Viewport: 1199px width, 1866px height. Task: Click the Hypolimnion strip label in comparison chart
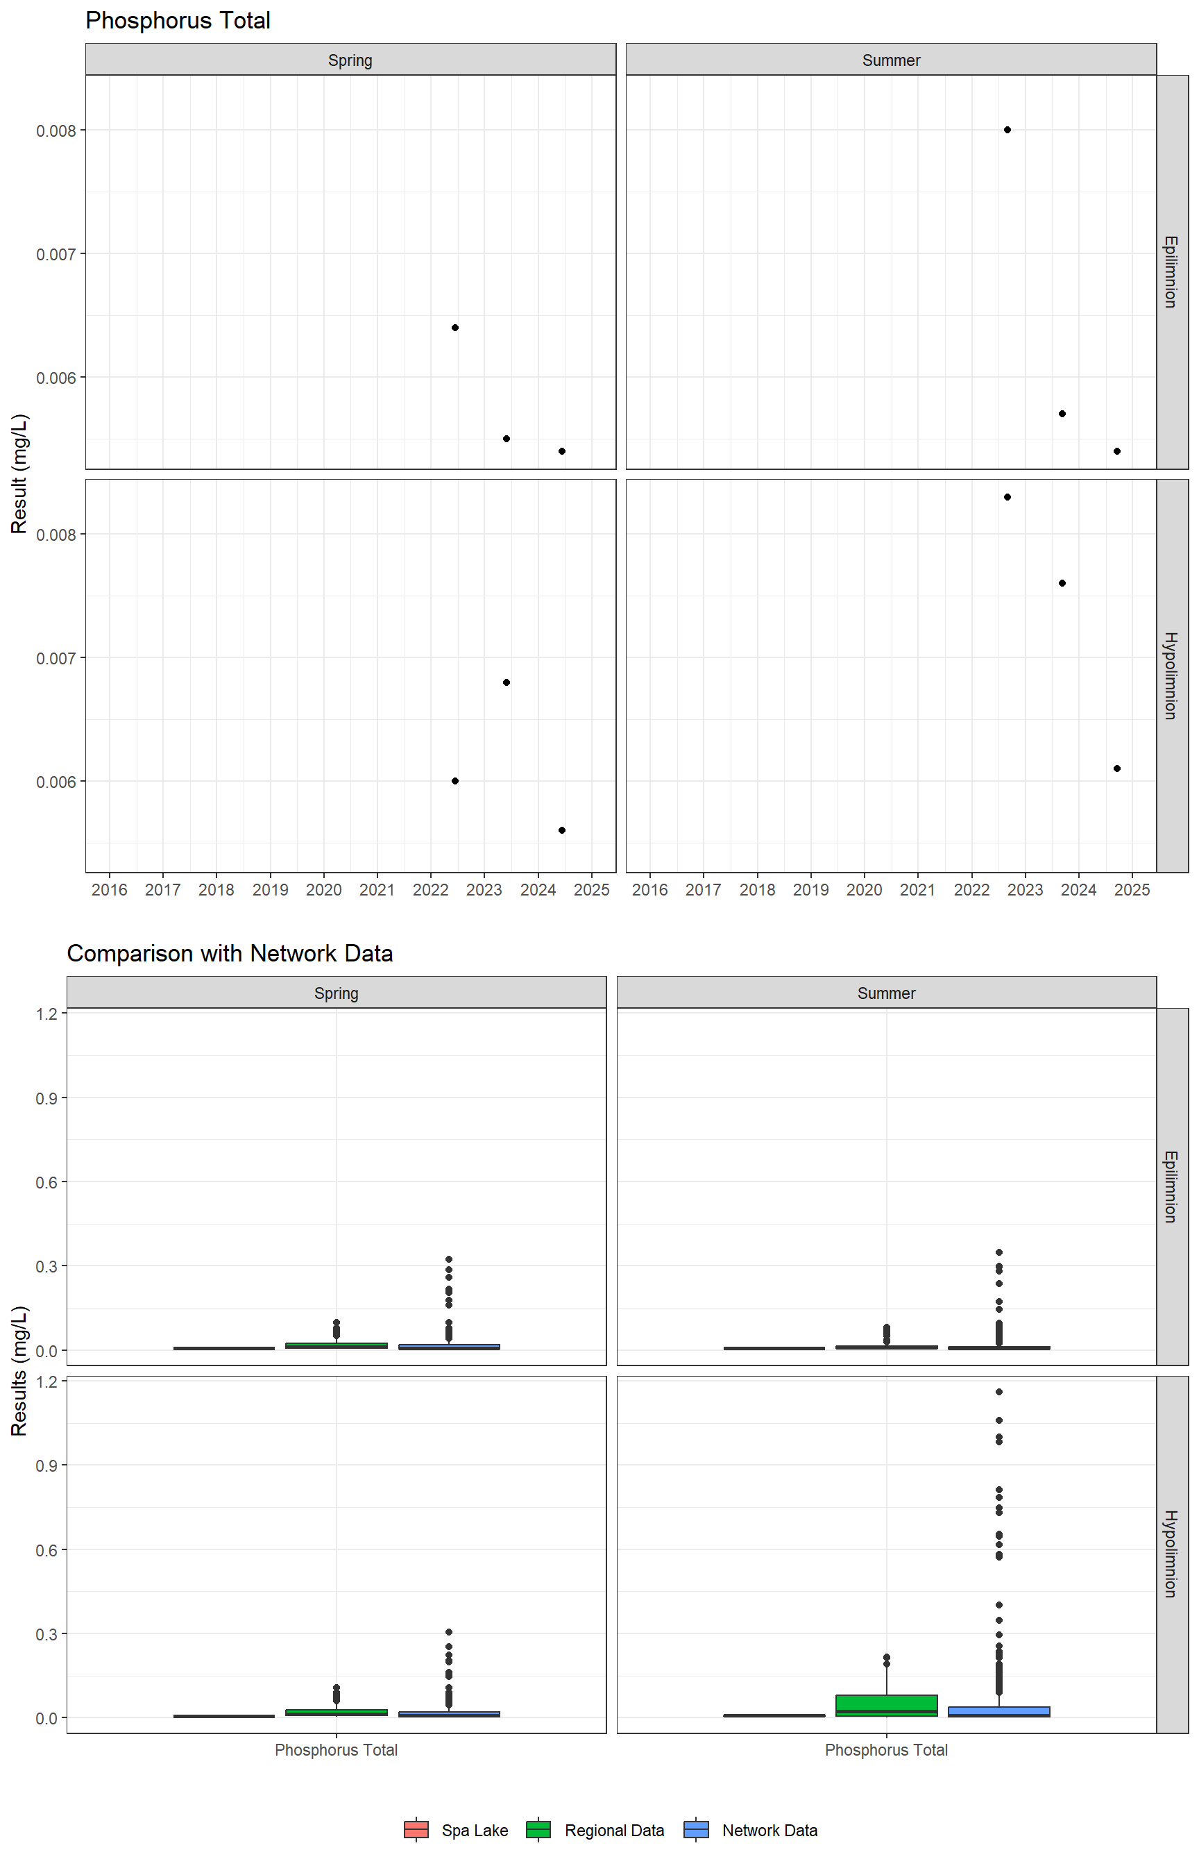click(1171, 1554)
